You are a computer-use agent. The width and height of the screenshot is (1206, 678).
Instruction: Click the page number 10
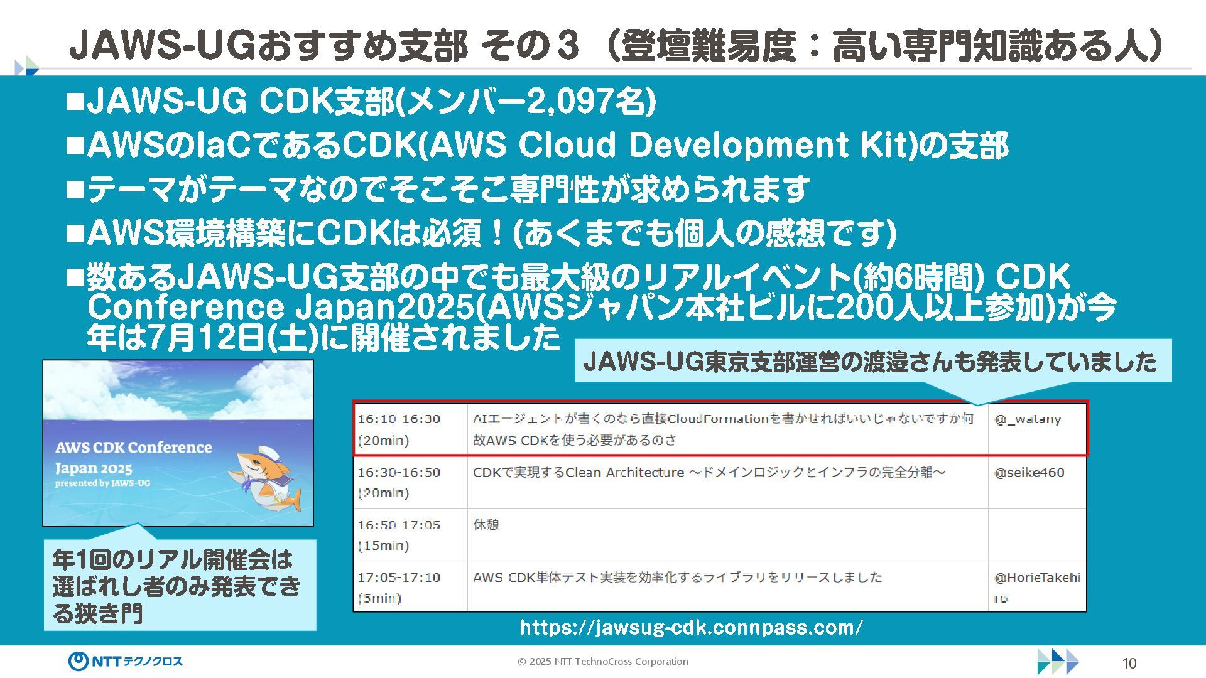coord(1129,664)
